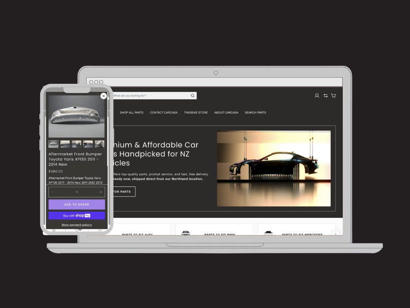The height and width of the screenshot is (308, 410).
Task: Toggle the first bumper photo thumbnail selection
Action: (x=53, y=144)
